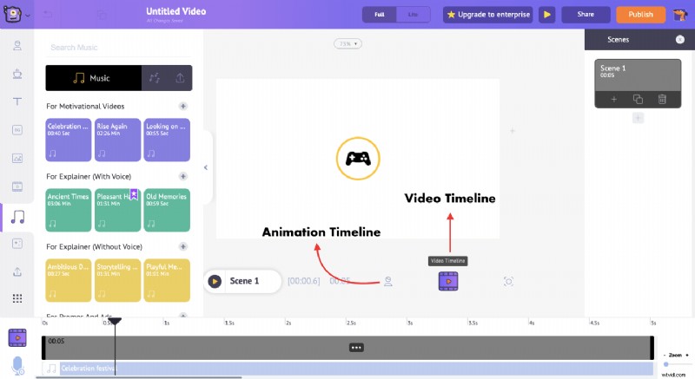
Task: Open the camera focus icon
Action: [508, 281]
